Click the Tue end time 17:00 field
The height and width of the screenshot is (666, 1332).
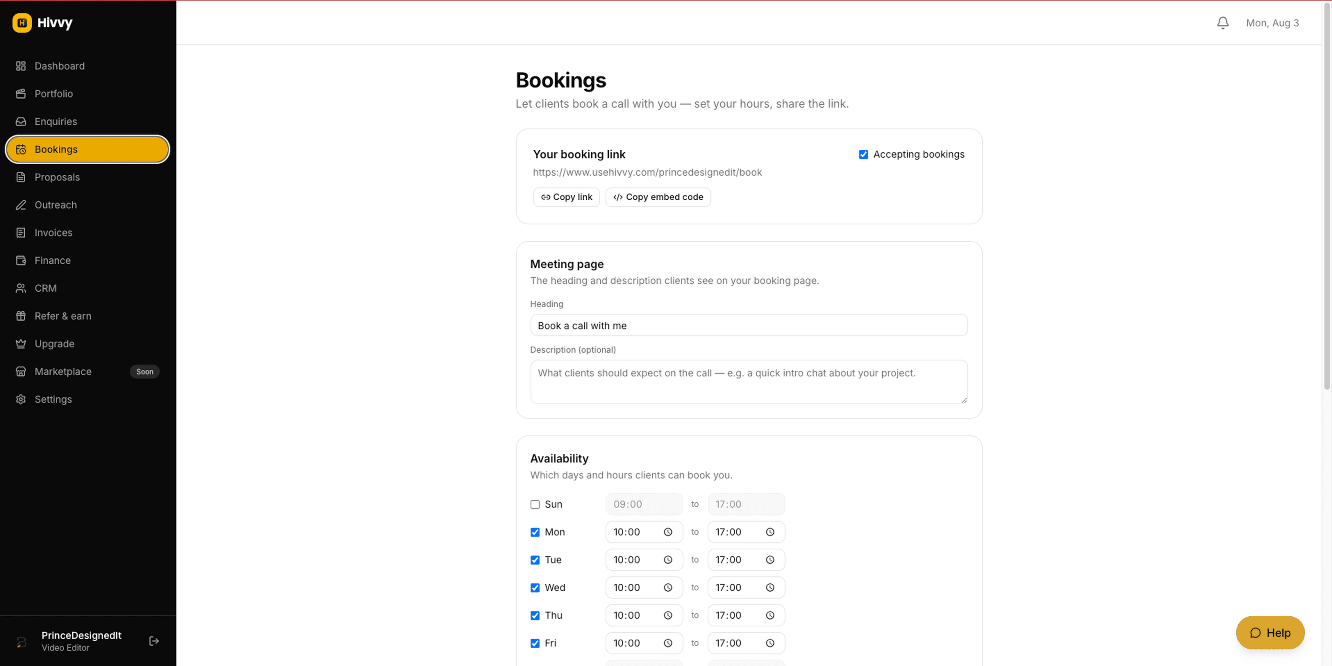point(746,560)
